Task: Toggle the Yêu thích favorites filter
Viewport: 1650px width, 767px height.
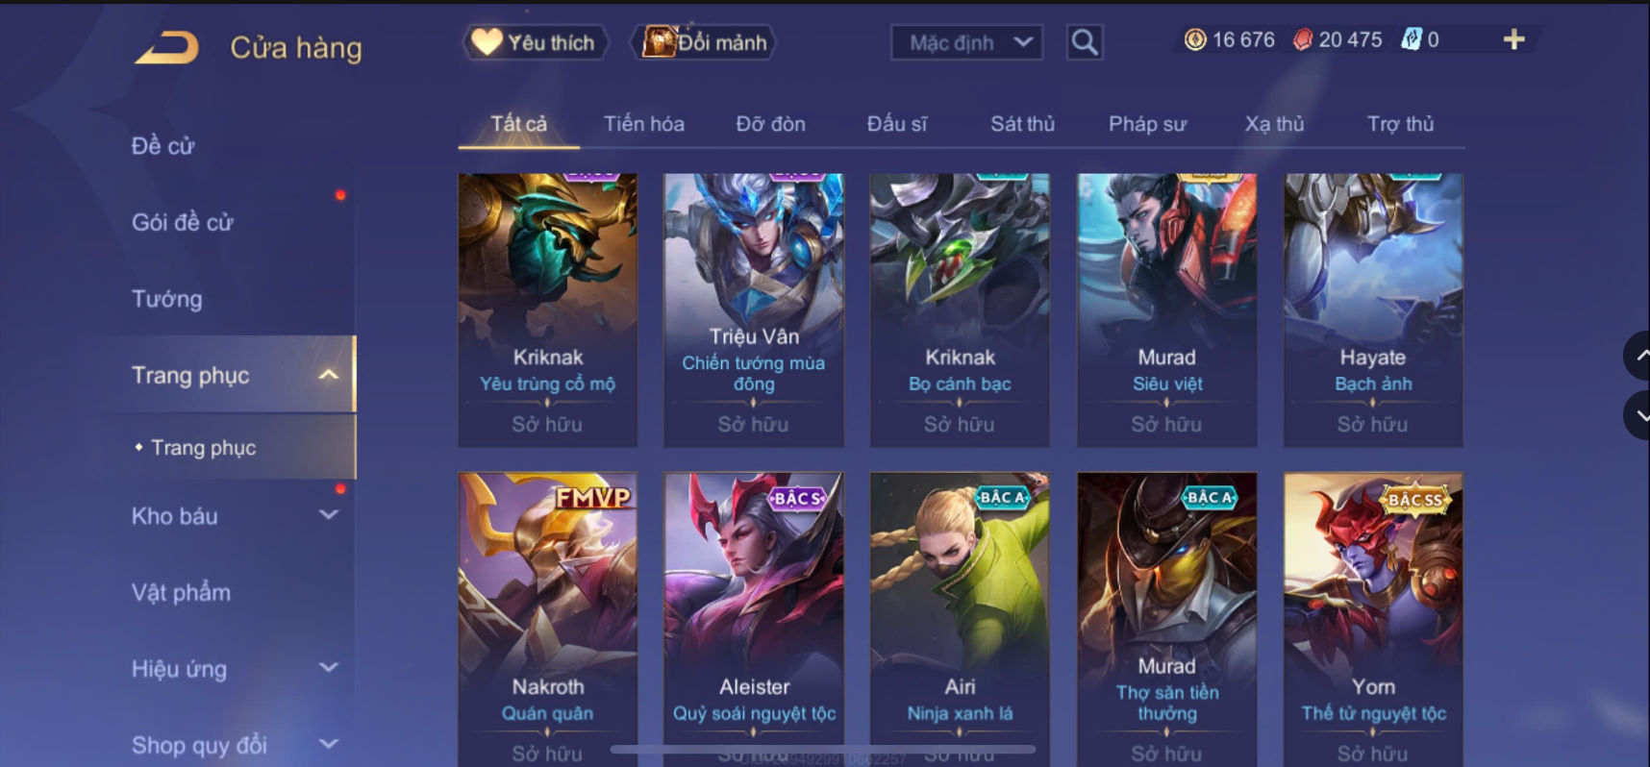Action: tap(536, 42)
